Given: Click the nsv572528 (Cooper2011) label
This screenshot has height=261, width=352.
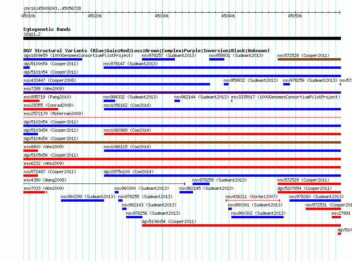Looking at the screenshot, I should [303, 55].
